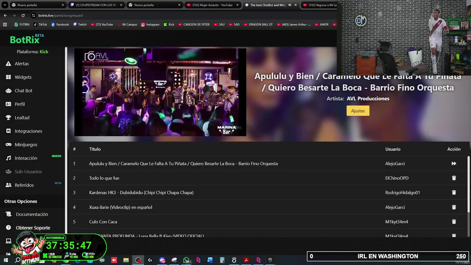
Task: Click the Perfil card icon
Action: pyautogui.click(x=8, y=104)
